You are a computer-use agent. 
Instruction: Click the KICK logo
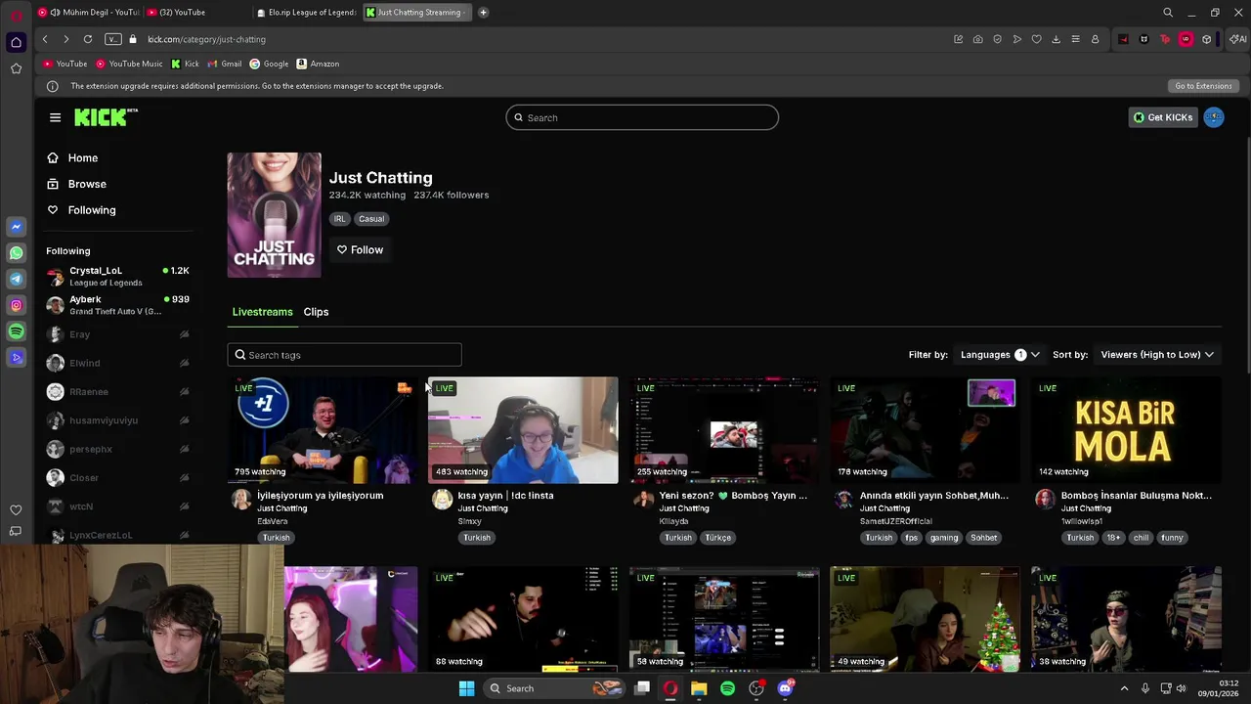(106, 117)
